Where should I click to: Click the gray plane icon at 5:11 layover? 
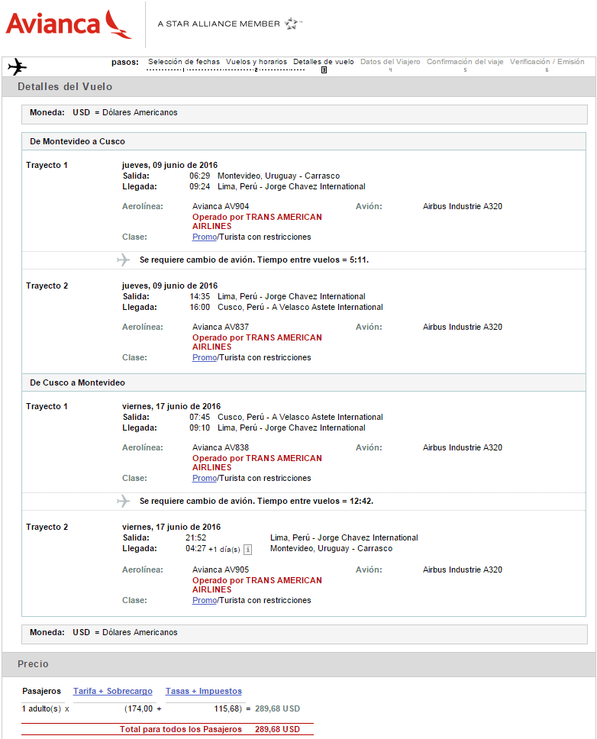[x=124, y=260]
